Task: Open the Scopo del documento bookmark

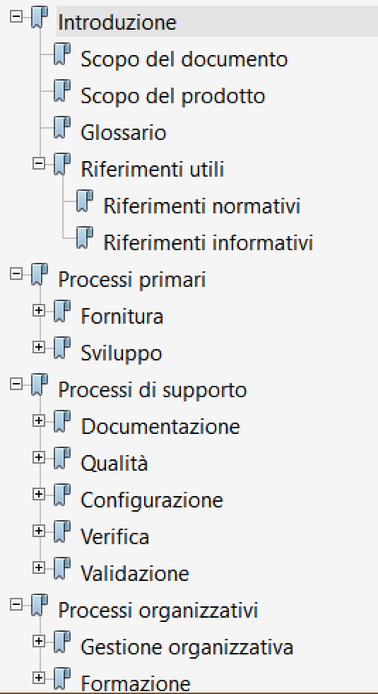Action: pyautogui.click(x=184, y=59)
